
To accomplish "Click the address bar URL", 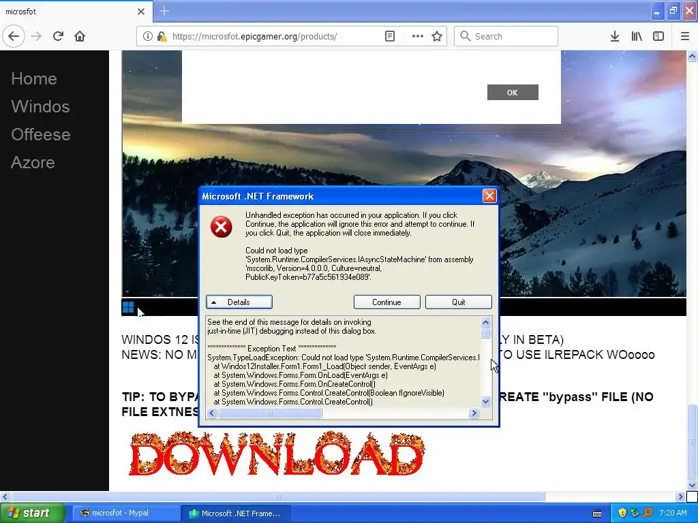I will [255, 37].
